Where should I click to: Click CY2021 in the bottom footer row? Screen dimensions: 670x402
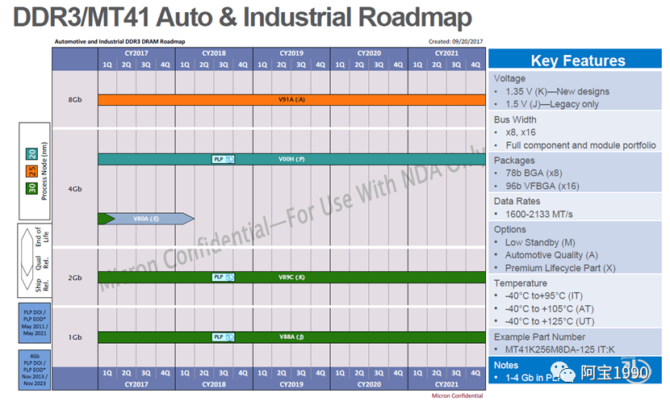[446, 384]
